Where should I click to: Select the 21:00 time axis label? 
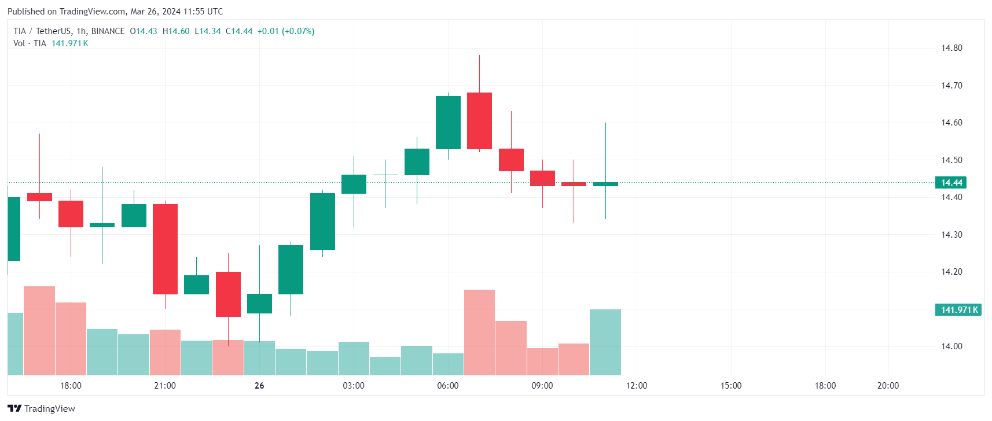click(165, 386)
